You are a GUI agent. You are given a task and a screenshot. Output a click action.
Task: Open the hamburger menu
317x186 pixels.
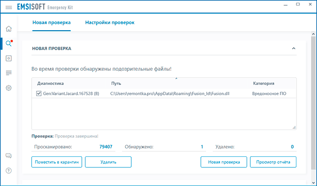click(9, 7)
